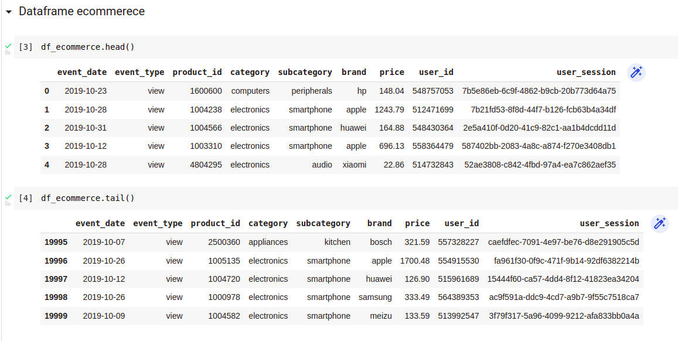Click row index 19999 in the tail table
678x341 pixels.
[x=58, y=316]
